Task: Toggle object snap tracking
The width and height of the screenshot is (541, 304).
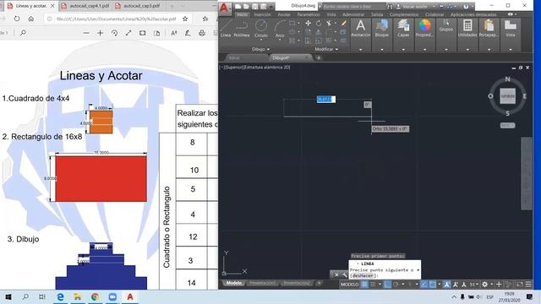Action: coord(424,285)
